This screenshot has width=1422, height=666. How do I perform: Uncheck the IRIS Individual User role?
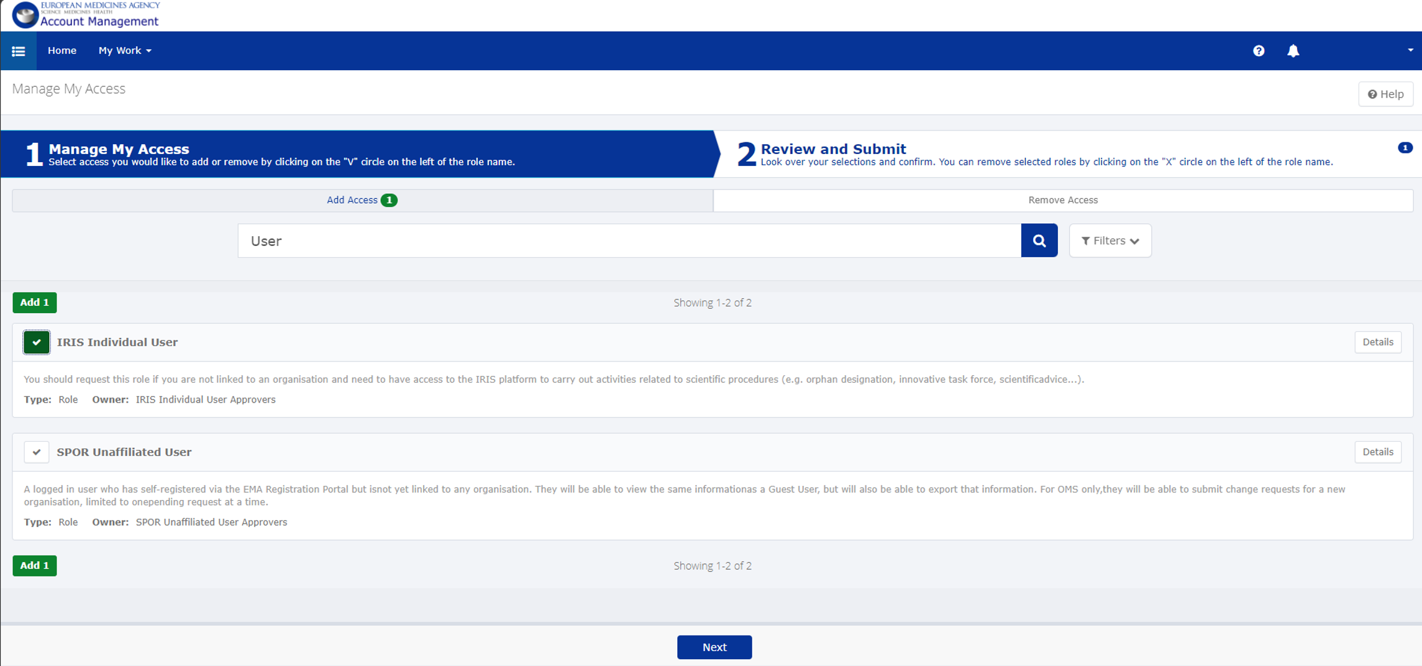click(37, 342)
